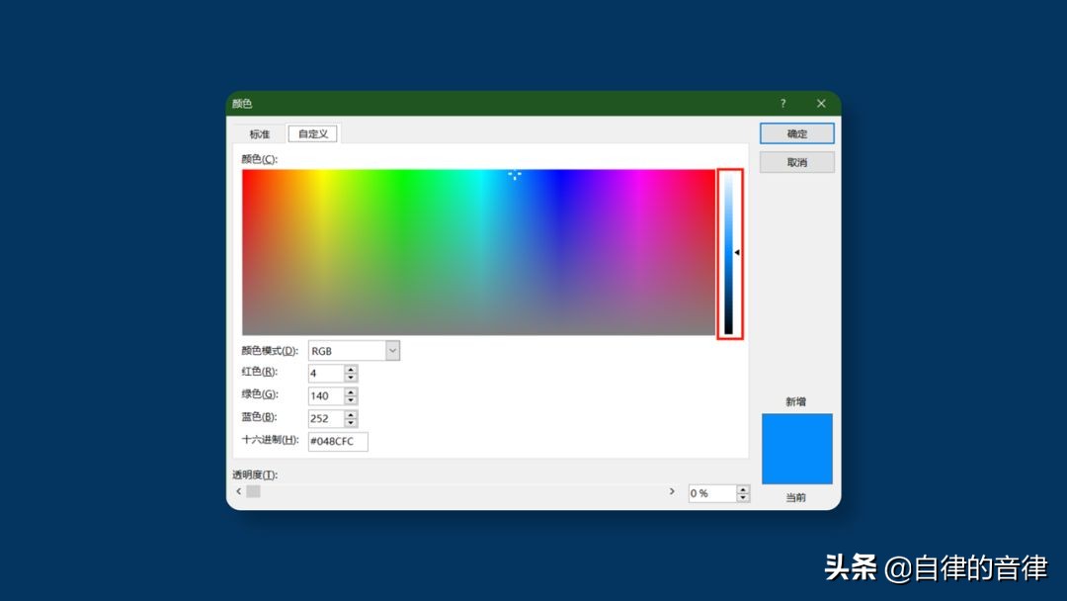Click the 红色(R) value field
This screenshot has width=1067, height=601.
tap(326, 373)
